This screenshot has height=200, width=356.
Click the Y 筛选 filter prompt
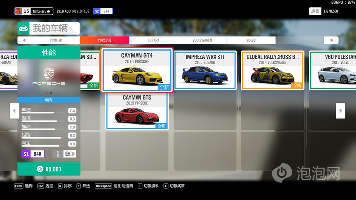coord(83,186)
